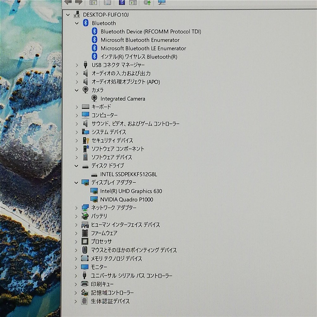Select インテル(R) ワイヤレス Bluetooth(R)
The width and height of the screenshot is (317, 317).
tap(139, 57)
